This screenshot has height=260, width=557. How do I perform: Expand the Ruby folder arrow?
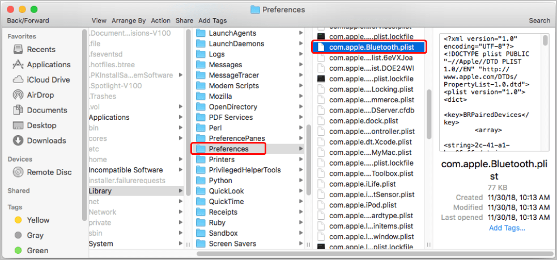coord(301,223)
